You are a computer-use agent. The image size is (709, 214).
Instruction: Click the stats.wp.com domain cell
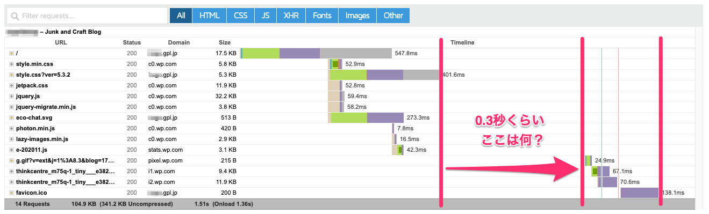pos(166,150)
